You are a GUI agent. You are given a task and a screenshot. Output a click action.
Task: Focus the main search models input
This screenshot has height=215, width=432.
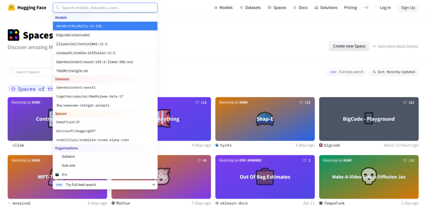tap(105, 8)
